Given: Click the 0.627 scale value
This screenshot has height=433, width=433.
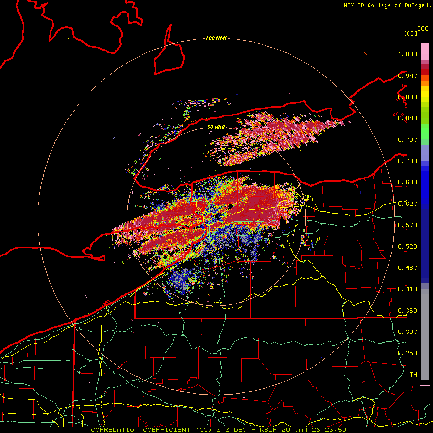Looking at the screenshot, I should pyautogui.click(x=408, y=204).
